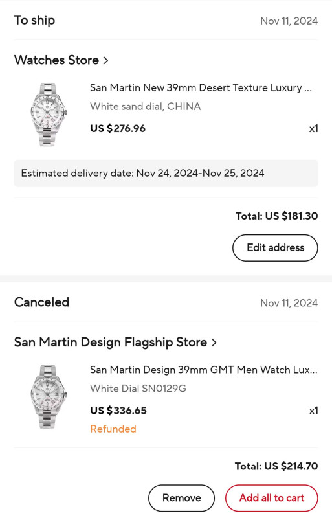The width and height of the screenshot is (332, 518).
Task: Open San Martin Design Flagship Store chevron
Action: tap(214, 343)
